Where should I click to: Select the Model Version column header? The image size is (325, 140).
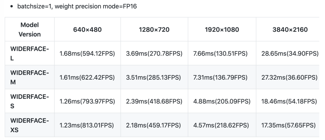(29, 29)
